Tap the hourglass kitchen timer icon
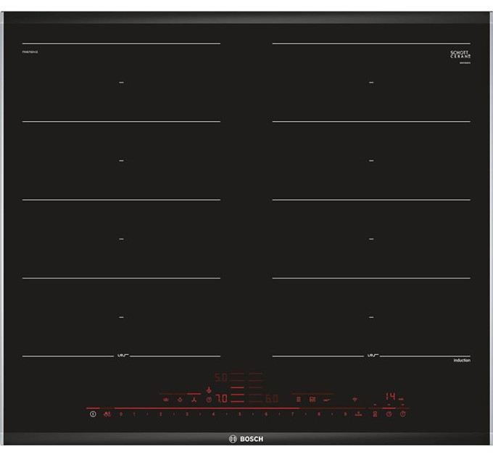This screenshot has height=457, width=493. coord(375,414)
